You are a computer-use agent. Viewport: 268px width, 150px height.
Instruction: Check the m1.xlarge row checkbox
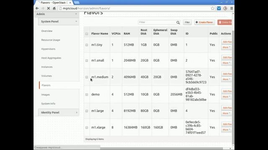click(87, 127)
